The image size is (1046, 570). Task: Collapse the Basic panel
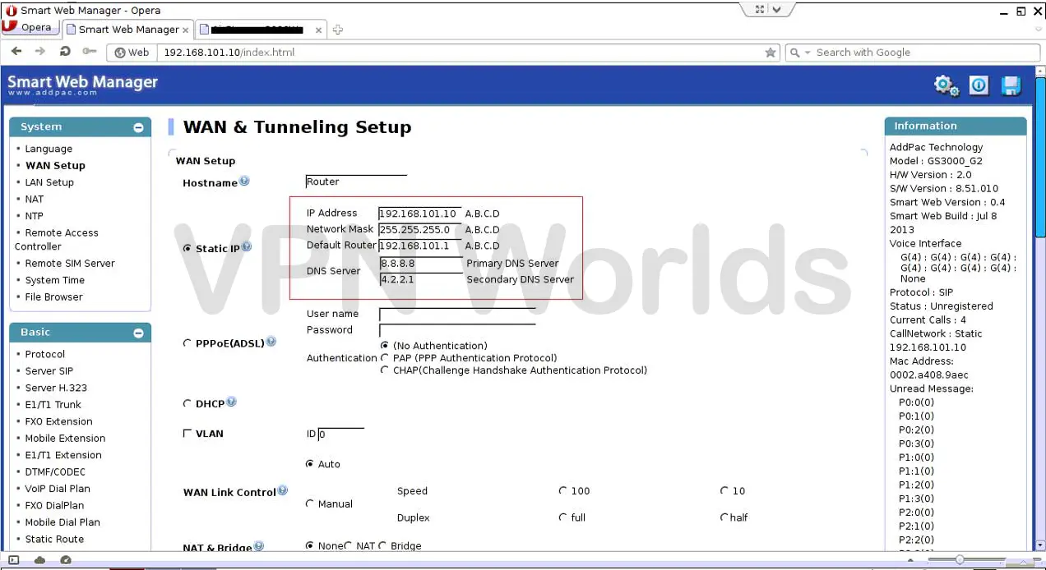pos(138,333)
